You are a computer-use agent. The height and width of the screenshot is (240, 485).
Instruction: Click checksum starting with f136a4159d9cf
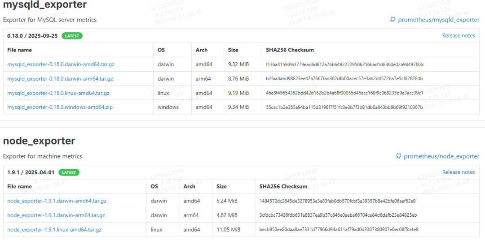coord(345,64)
